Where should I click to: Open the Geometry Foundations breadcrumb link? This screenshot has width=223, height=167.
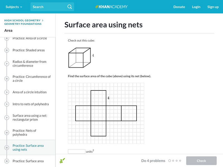point(23,24)
